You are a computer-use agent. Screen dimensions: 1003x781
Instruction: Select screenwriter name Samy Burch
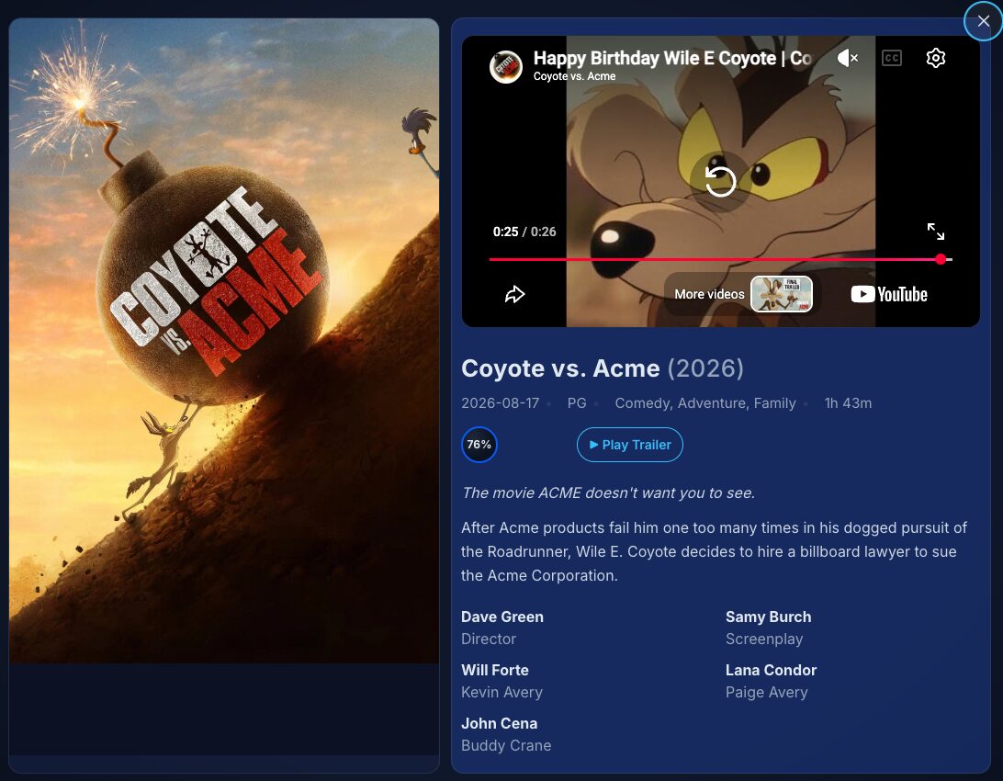coord(768,617)
